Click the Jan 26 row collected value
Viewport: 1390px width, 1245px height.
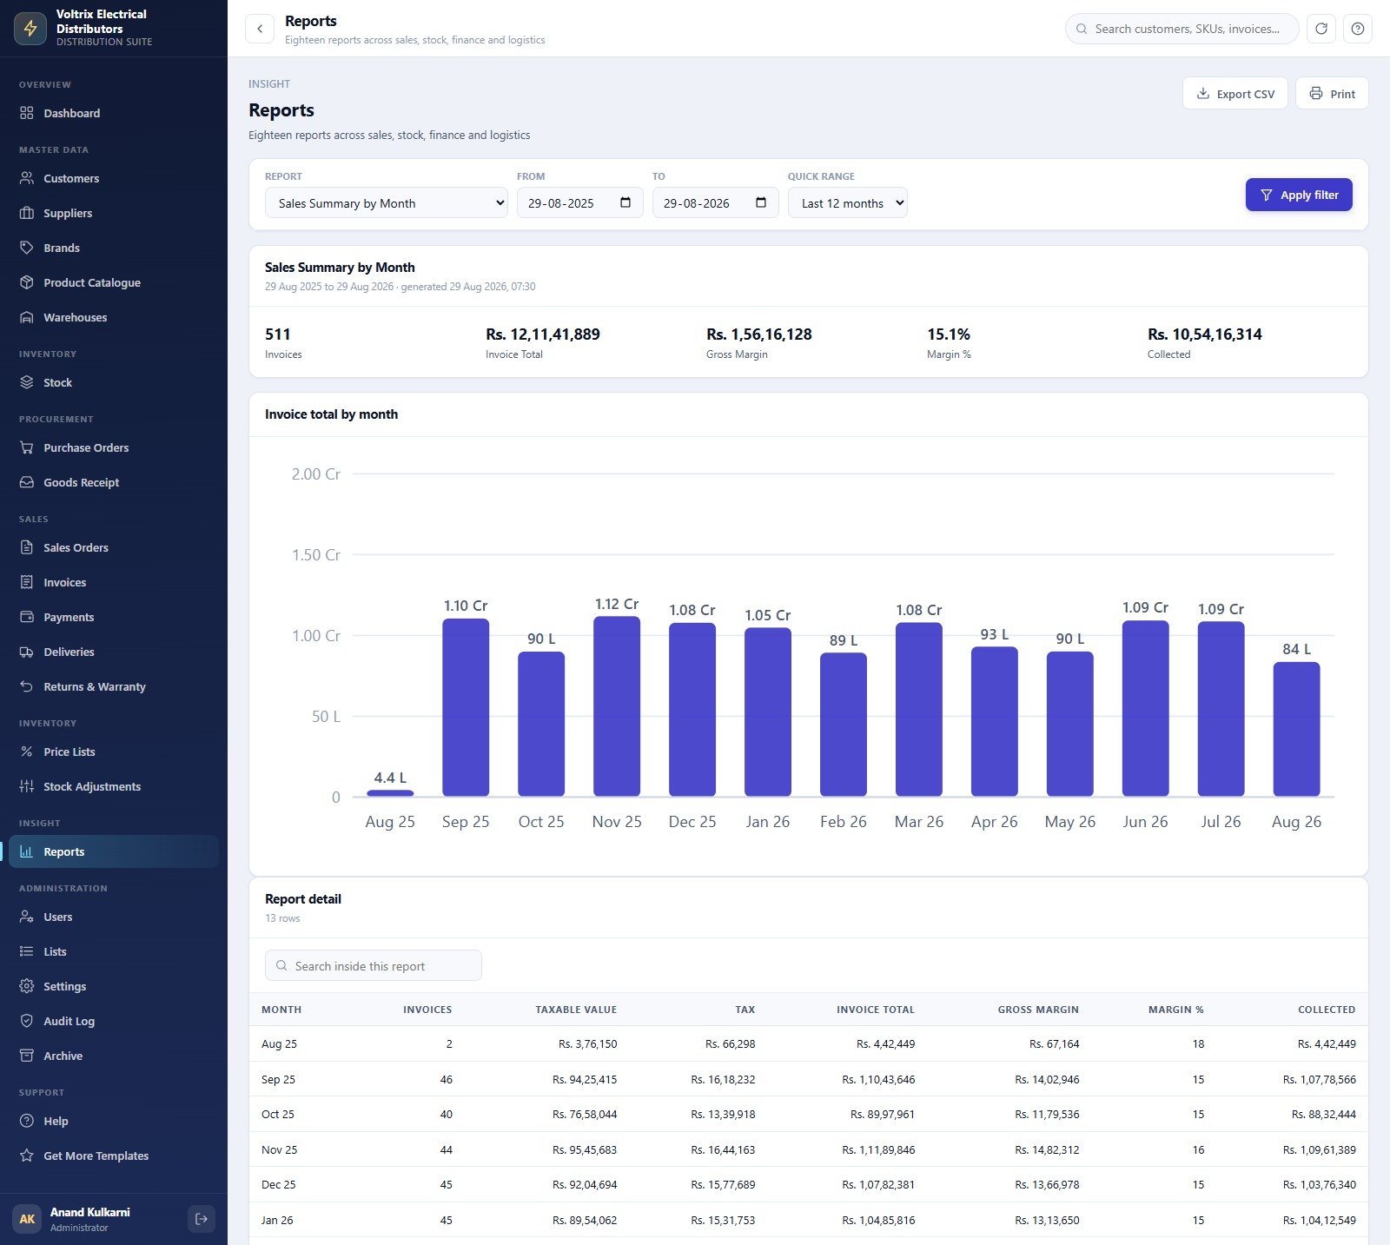(1320, 1220)
